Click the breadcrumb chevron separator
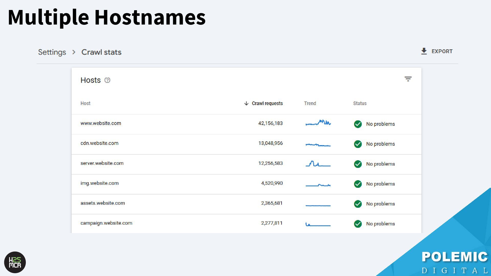Screen dimensions: 491x276 click(74, 52)
